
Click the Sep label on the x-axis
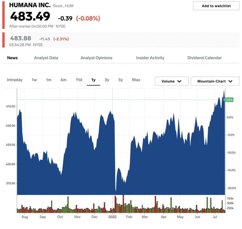pyautogui.click(x=43, y=217)
